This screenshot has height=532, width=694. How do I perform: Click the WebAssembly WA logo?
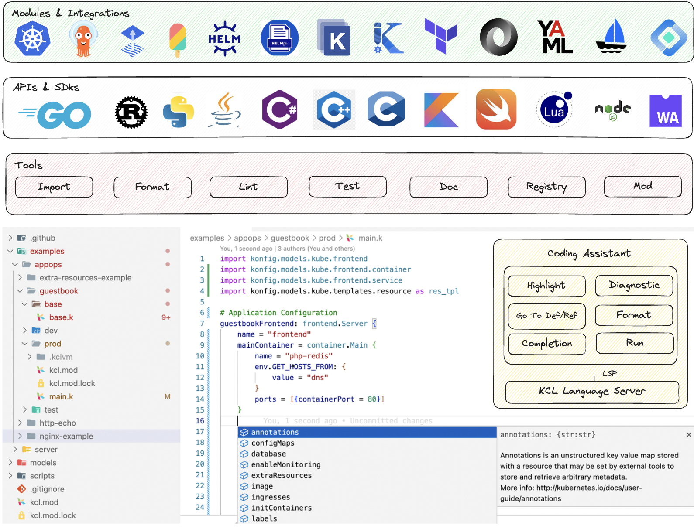[x=666, y=111]
